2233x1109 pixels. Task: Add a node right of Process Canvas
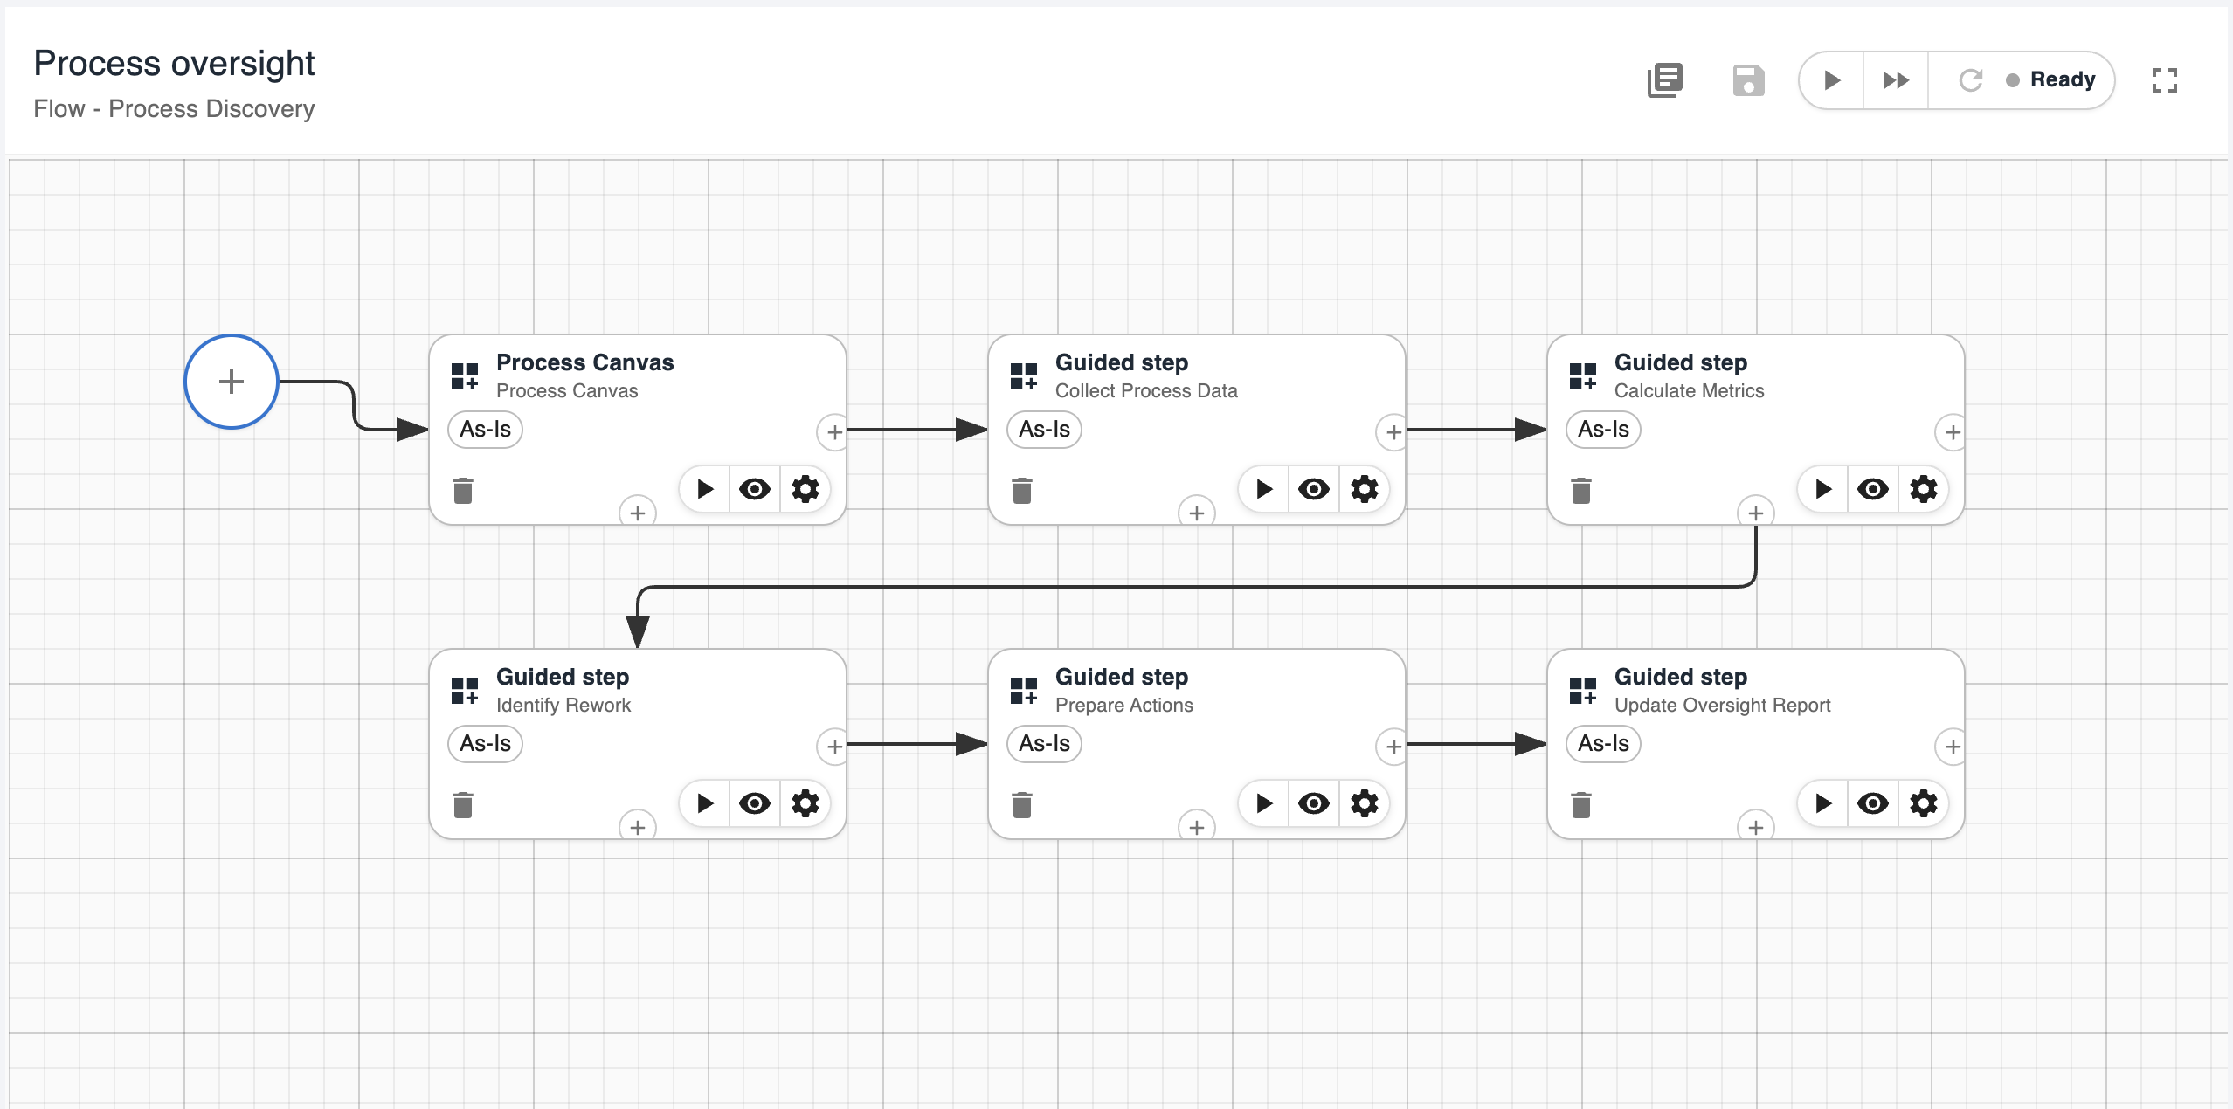point(834,432)
